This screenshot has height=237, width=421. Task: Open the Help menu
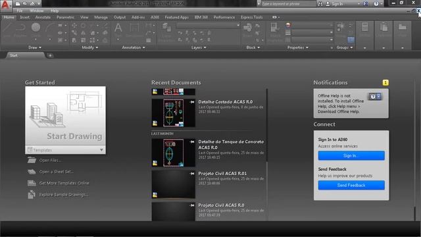coord(55,11)
